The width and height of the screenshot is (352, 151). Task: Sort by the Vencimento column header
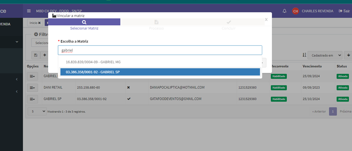312,66
